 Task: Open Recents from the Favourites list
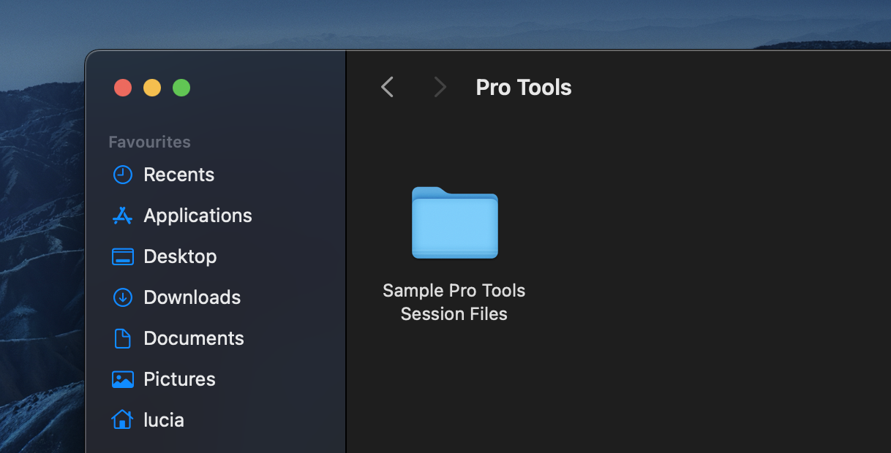(x=178, y=175)
